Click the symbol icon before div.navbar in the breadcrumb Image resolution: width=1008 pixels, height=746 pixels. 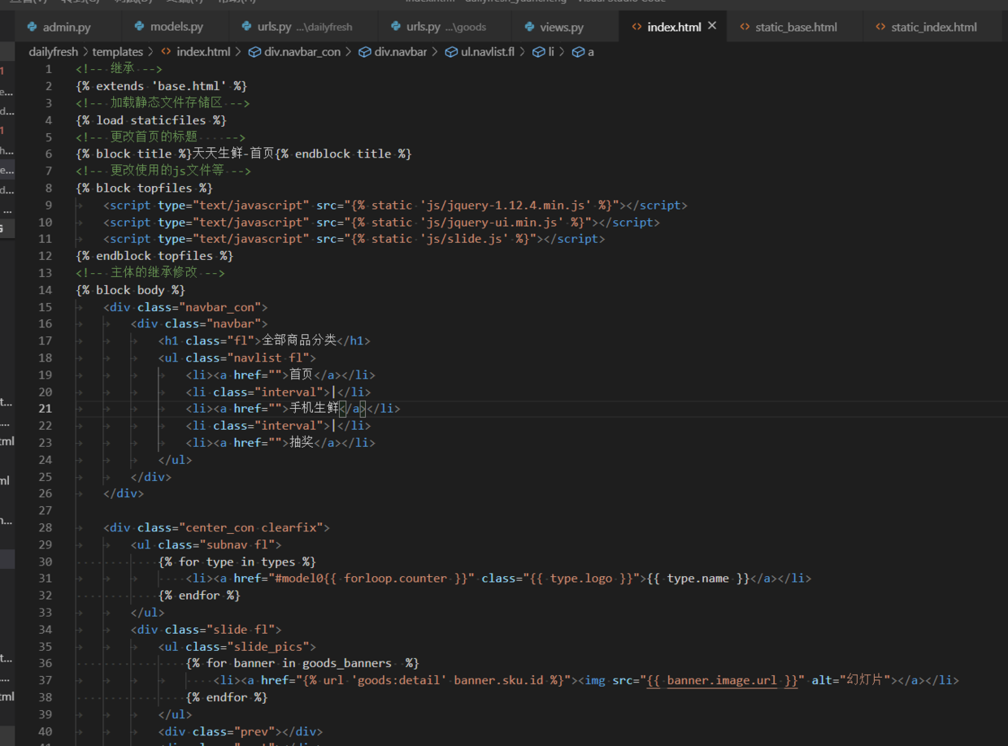[365, 52]
